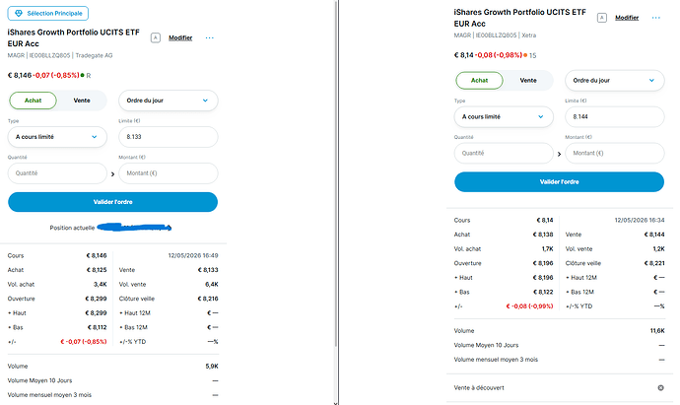The height and width of the screenshot is (405, 680).
Task: Click Valider l'ordre button in right Xetra panel
Action: point(559,182)
